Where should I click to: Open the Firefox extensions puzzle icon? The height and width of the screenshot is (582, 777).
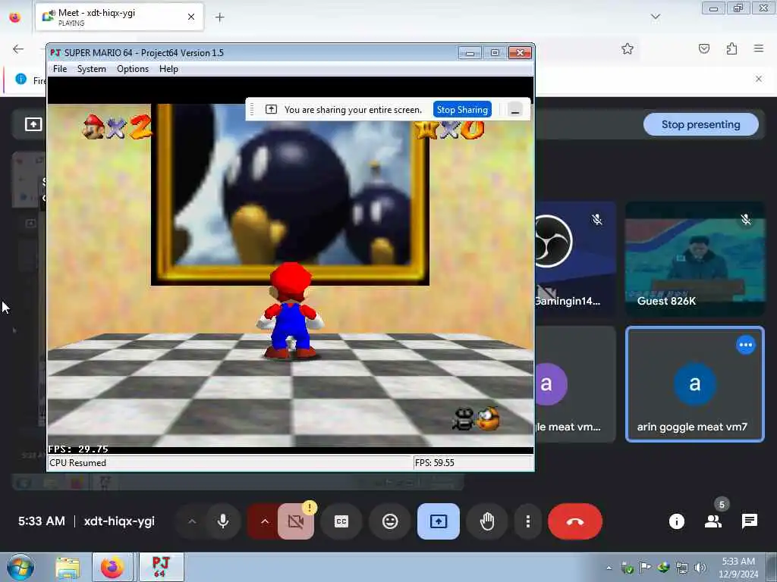pos(731,48)
